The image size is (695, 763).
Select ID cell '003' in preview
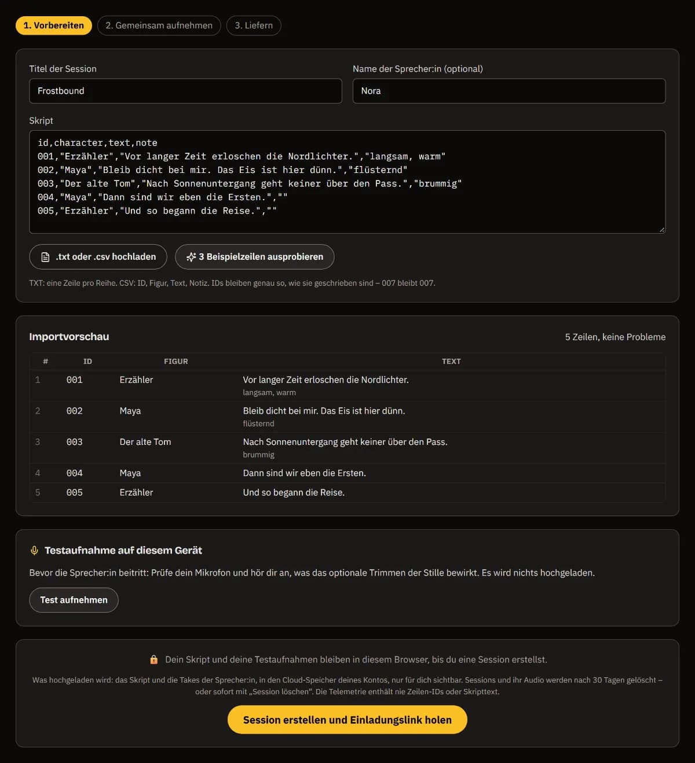pos(75,442)
